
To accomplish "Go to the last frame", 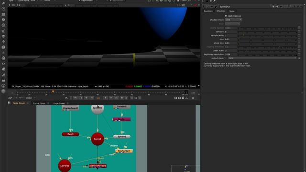I will tap(122, 98).
